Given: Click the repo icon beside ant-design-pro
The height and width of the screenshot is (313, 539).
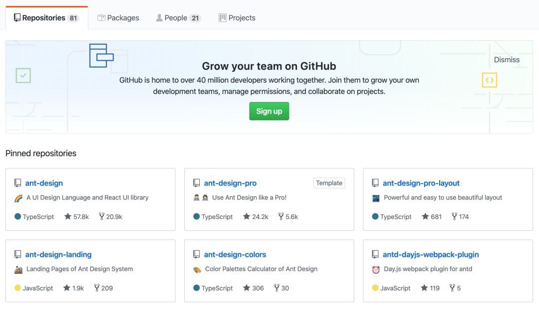Looking at the screenshot, I should coord(196,183).
